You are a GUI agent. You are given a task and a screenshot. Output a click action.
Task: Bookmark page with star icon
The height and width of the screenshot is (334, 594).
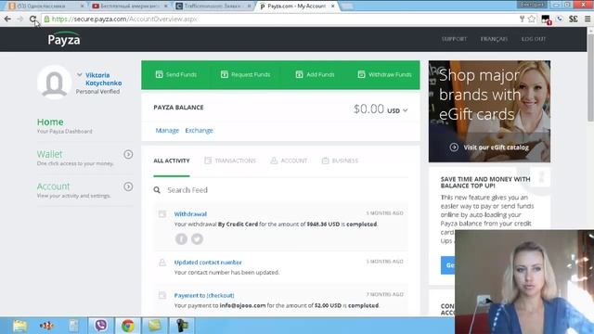(532, 19)
